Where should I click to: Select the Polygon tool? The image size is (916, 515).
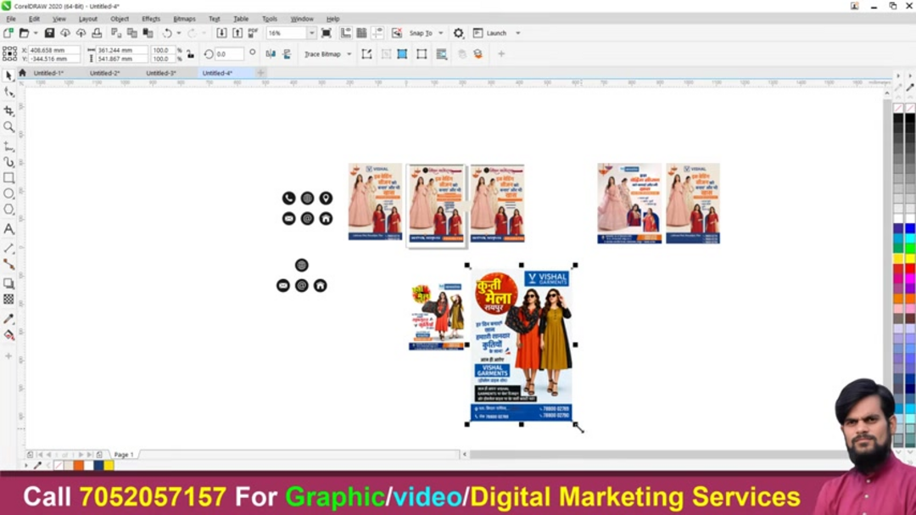click(8, 210)
